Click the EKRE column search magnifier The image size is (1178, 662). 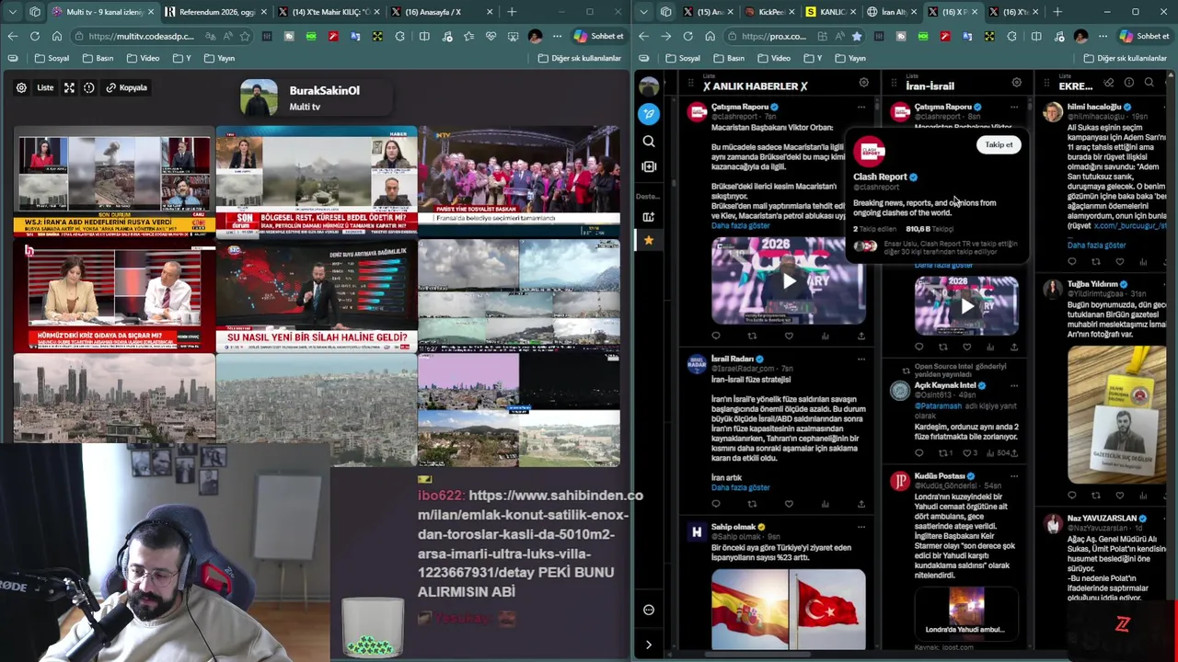click(1149, 83)
